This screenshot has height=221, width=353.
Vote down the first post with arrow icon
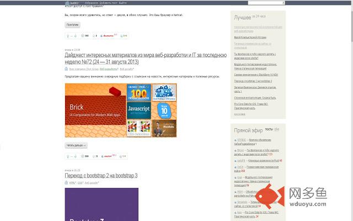(76, 36)
